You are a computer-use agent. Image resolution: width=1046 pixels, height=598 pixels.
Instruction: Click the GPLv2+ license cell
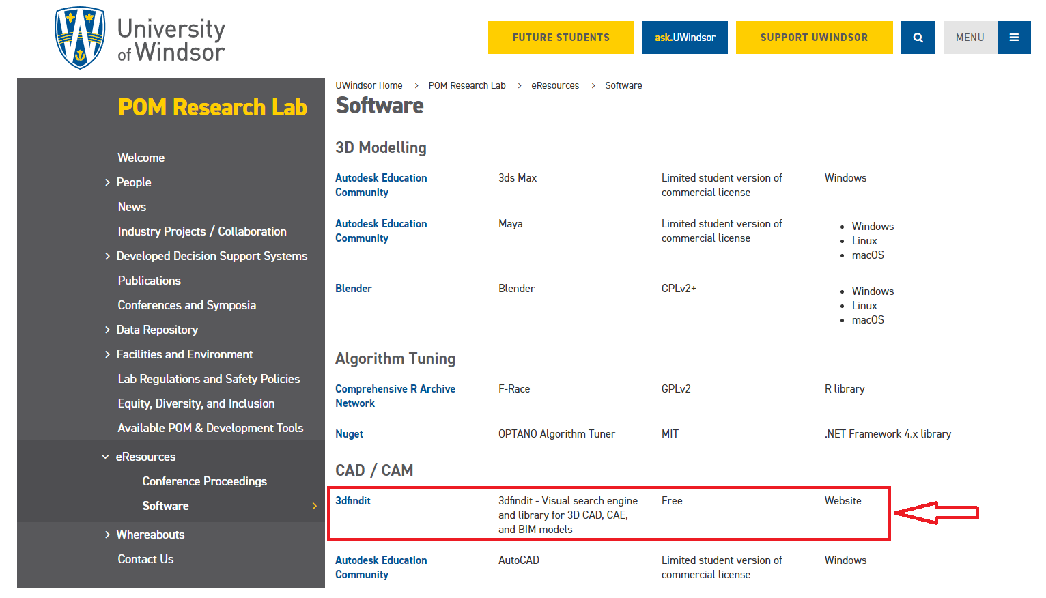tap(679, 288)
